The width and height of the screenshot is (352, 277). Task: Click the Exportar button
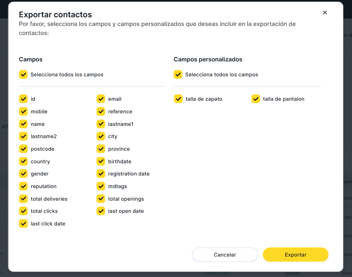click(295, 255)
